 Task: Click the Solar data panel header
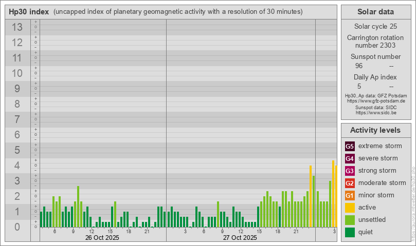(375, 12)
